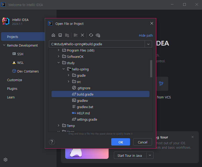Close the Open File or Project dialog
This screenshot has width=202, height=167.
coord(152,23)
